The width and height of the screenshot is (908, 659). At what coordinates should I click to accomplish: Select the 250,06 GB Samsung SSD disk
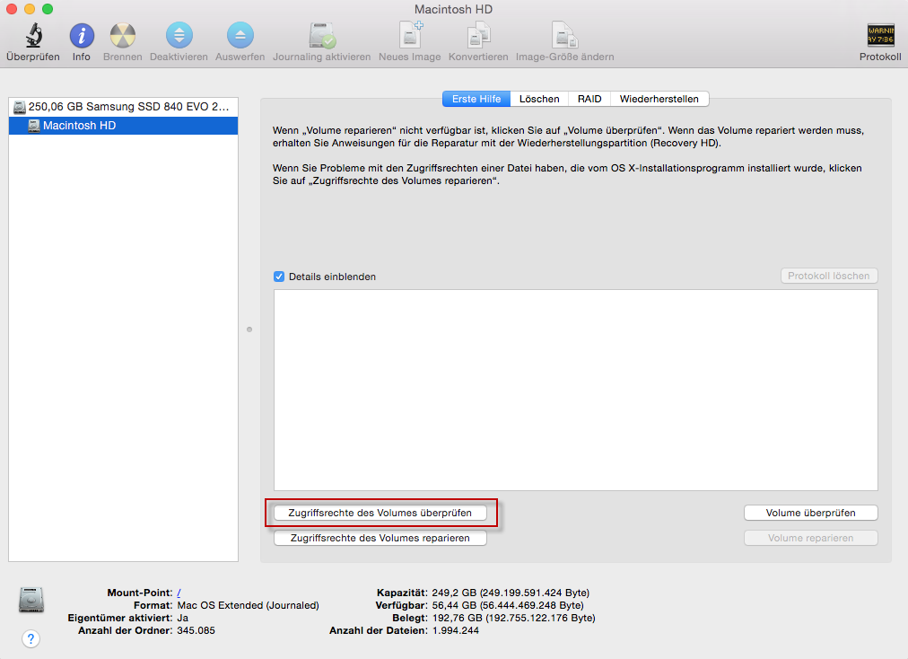coord(123,107)
